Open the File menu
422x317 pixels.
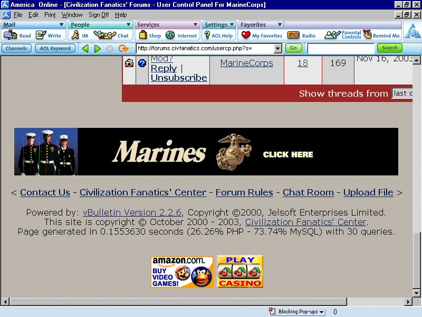(x=18, y=15)
